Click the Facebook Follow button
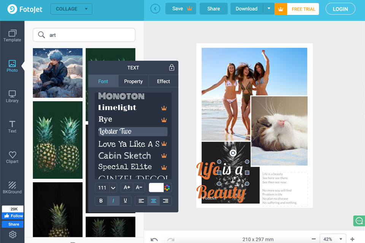This screenshot has height=243, width=365. click(13, 216)
